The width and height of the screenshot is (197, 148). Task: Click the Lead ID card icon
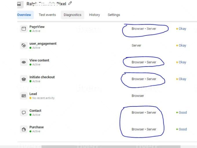[24, 96]
